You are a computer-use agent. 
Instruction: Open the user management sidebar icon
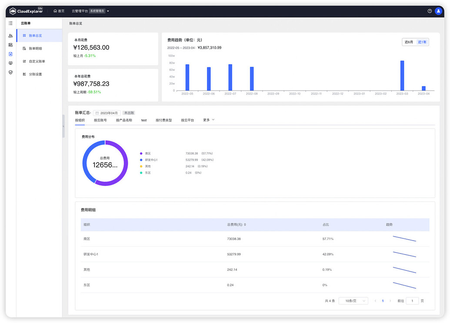tap(10, 36)
